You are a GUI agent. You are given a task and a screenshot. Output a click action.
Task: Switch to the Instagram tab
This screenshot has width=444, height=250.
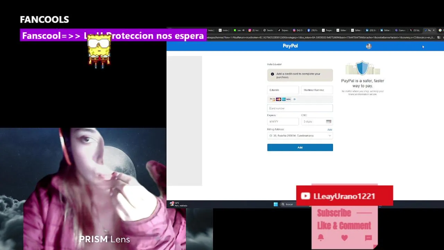[254, 30]
